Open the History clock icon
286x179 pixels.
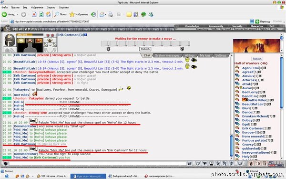93,14
